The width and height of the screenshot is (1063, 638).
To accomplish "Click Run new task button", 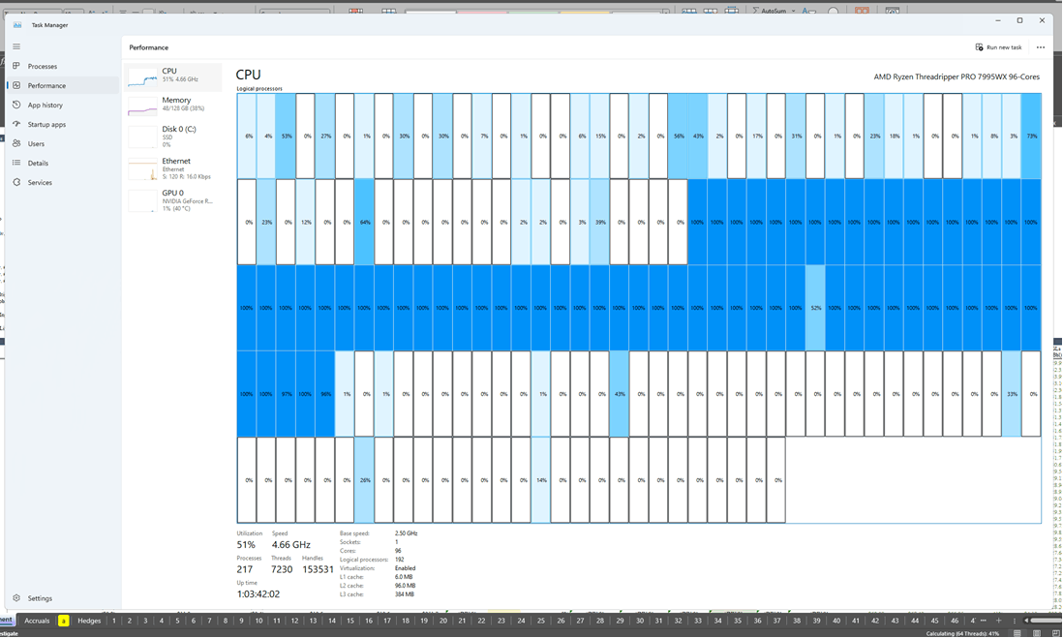I will (998, 47).
